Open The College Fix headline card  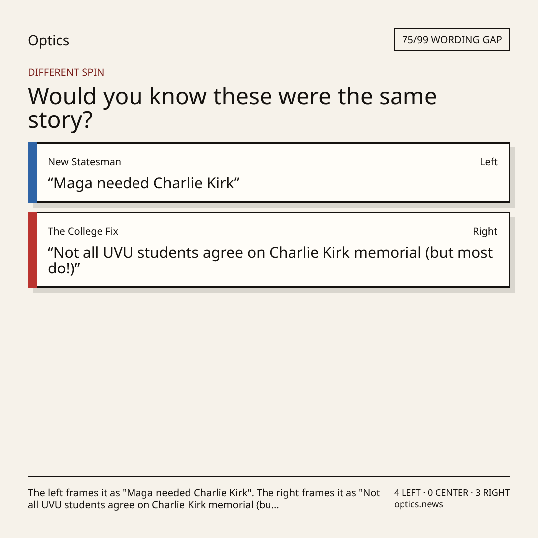pyautogui.click(x=269, y=250)
